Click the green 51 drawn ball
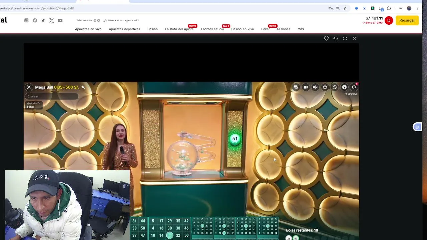This screenshot has height=240, width=427. click(x=235, y=139)
